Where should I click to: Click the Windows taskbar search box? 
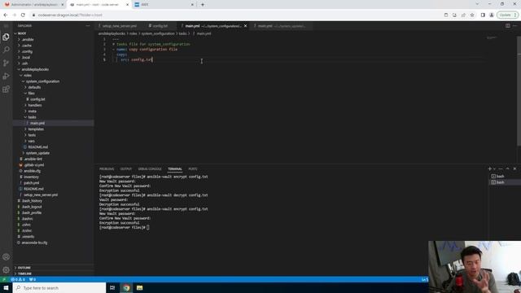click(x=59, y=287)
